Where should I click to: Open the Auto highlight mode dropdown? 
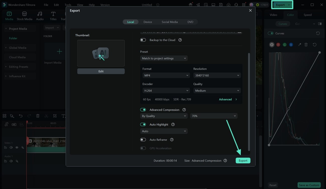tap(164, 131)
